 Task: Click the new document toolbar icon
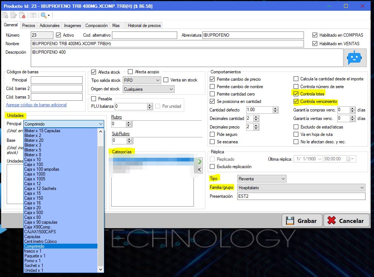[5, 15]
